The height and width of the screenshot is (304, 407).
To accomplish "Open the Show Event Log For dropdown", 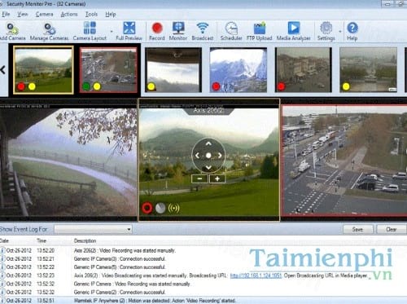I will 93,230.
